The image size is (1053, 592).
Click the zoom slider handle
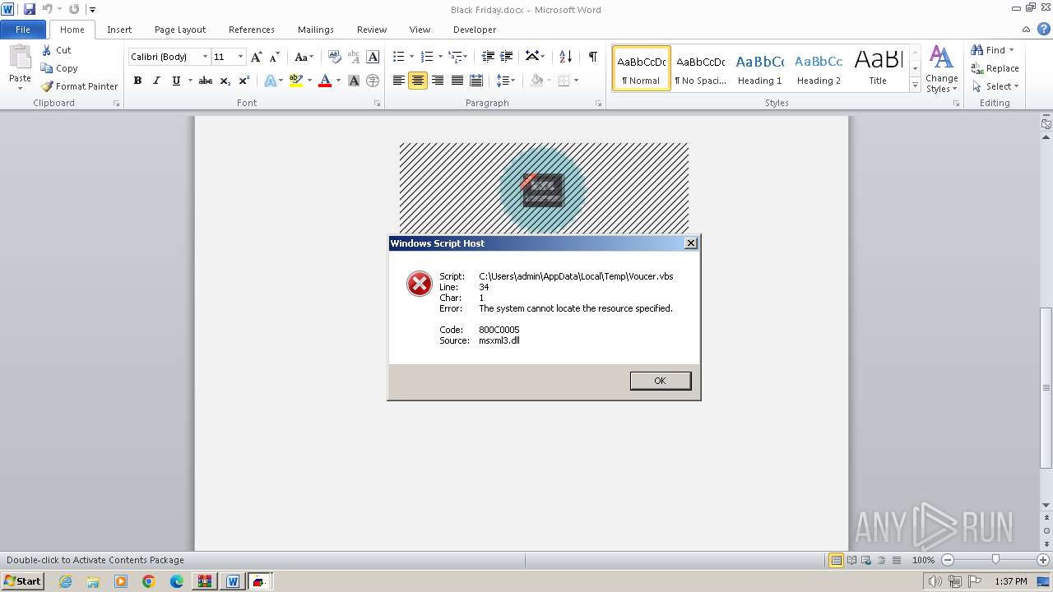pyautogui.click(x=995, y=560)
